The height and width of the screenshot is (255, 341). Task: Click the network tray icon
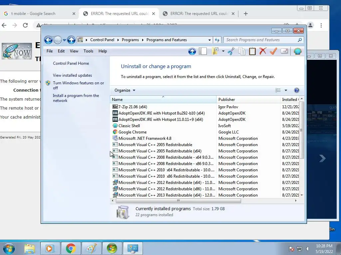(x=299, y=248)
